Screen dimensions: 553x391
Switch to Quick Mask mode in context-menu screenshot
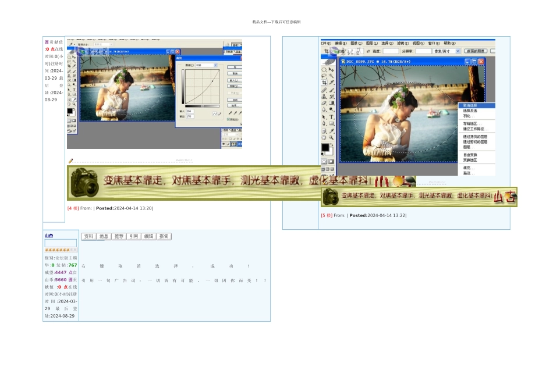pos(331,162)
